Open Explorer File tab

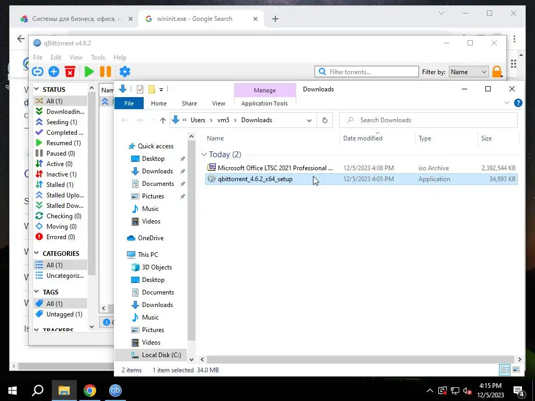[129, 103]
